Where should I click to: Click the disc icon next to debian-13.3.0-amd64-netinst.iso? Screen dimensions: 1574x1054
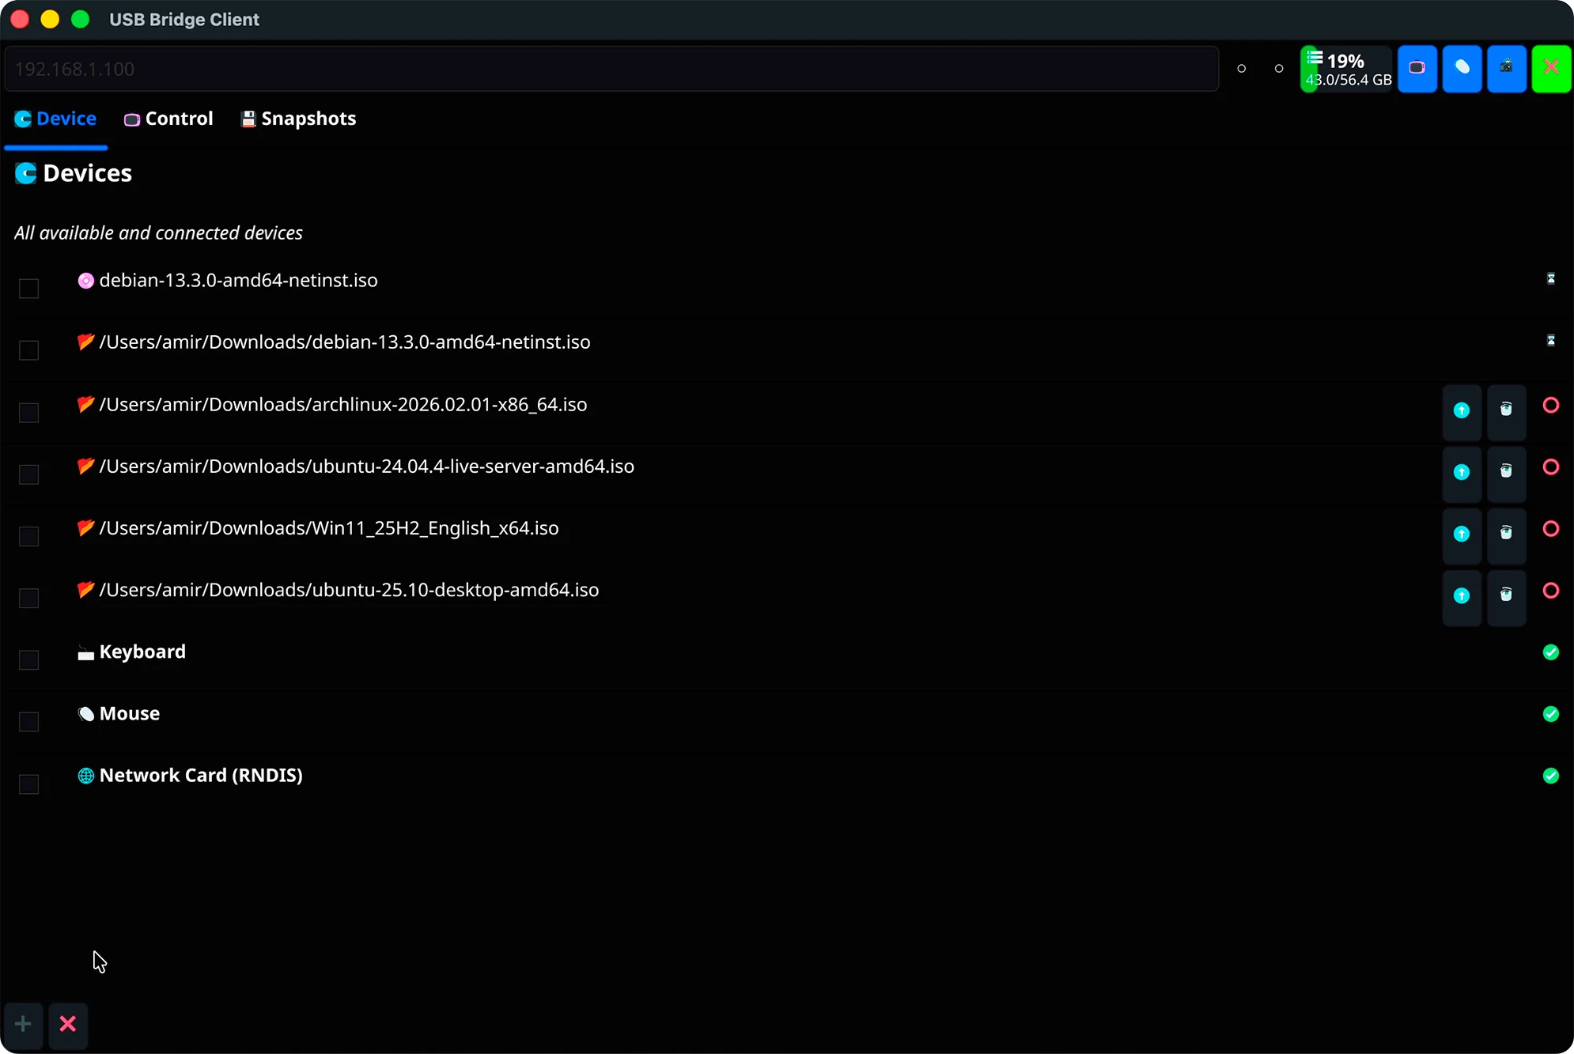click(x=86, y=280)
